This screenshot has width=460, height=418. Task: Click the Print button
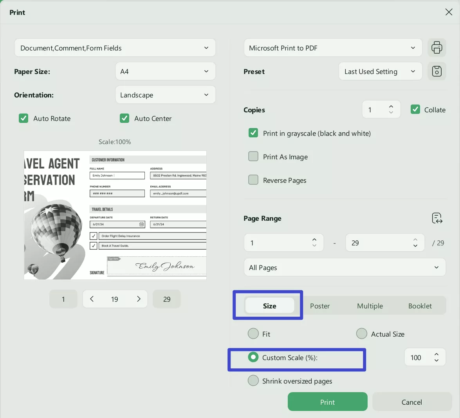tap(327, 402)
